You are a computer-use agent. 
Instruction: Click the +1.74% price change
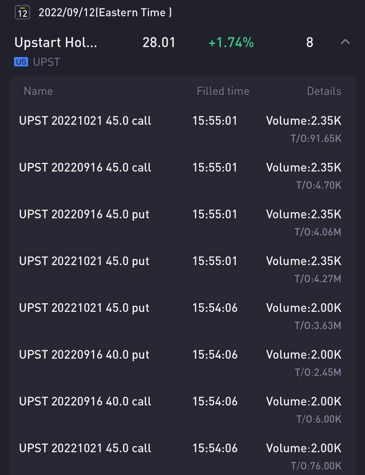[231, 42]
